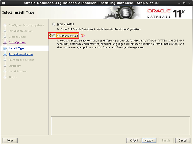The image size is (193, 145).
Task: Click the lightbulb hint icon beside Advanced install
Action: click(50, 35)
